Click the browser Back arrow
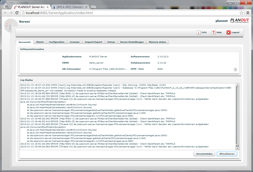Image resolution: width=253 pixels, height=172 pixels. [x=5, y=13]
